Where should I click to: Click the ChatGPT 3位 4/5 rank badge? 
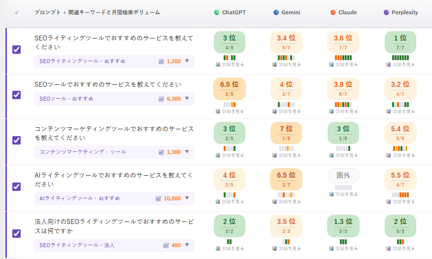pos(230,42)
